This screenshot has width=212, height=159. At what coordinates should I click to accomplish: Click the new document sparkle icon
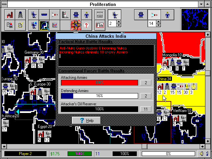click(x=20, y=25)
